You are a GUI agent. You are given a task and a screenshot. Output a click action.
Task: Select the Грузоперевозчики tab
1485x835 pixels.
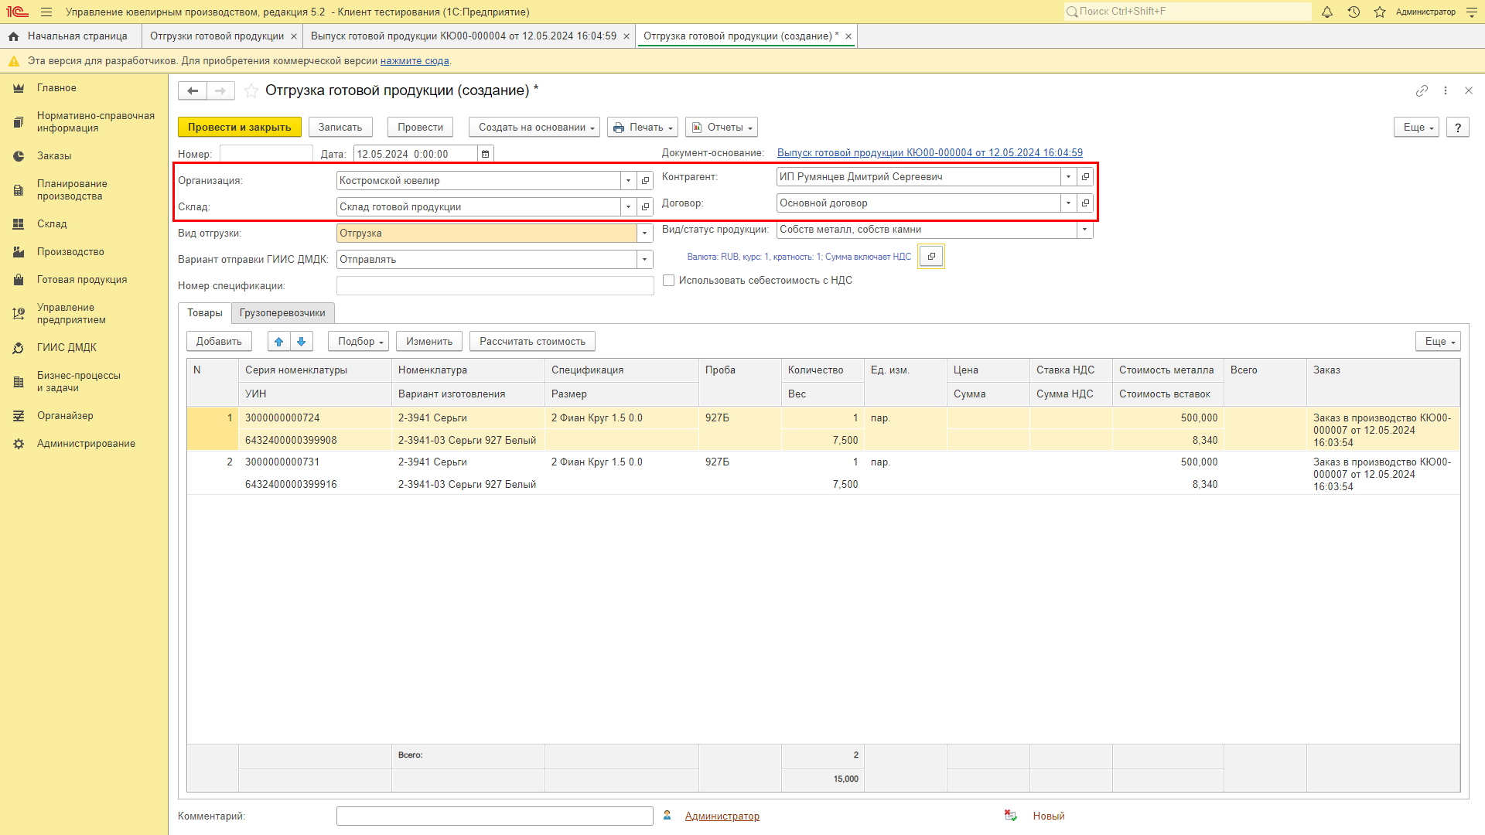coord(282,313)
